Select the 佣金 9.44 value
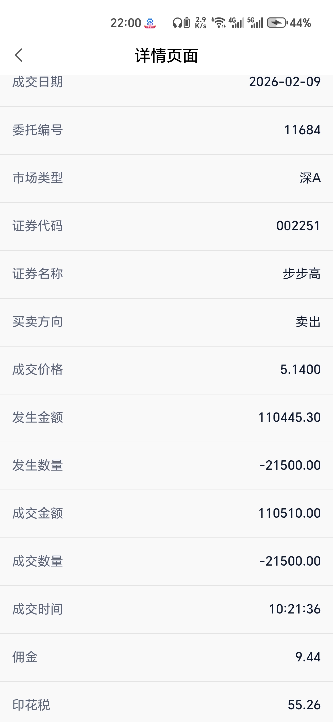The height and width of the screenshot is (722, 333). [308, 657]
